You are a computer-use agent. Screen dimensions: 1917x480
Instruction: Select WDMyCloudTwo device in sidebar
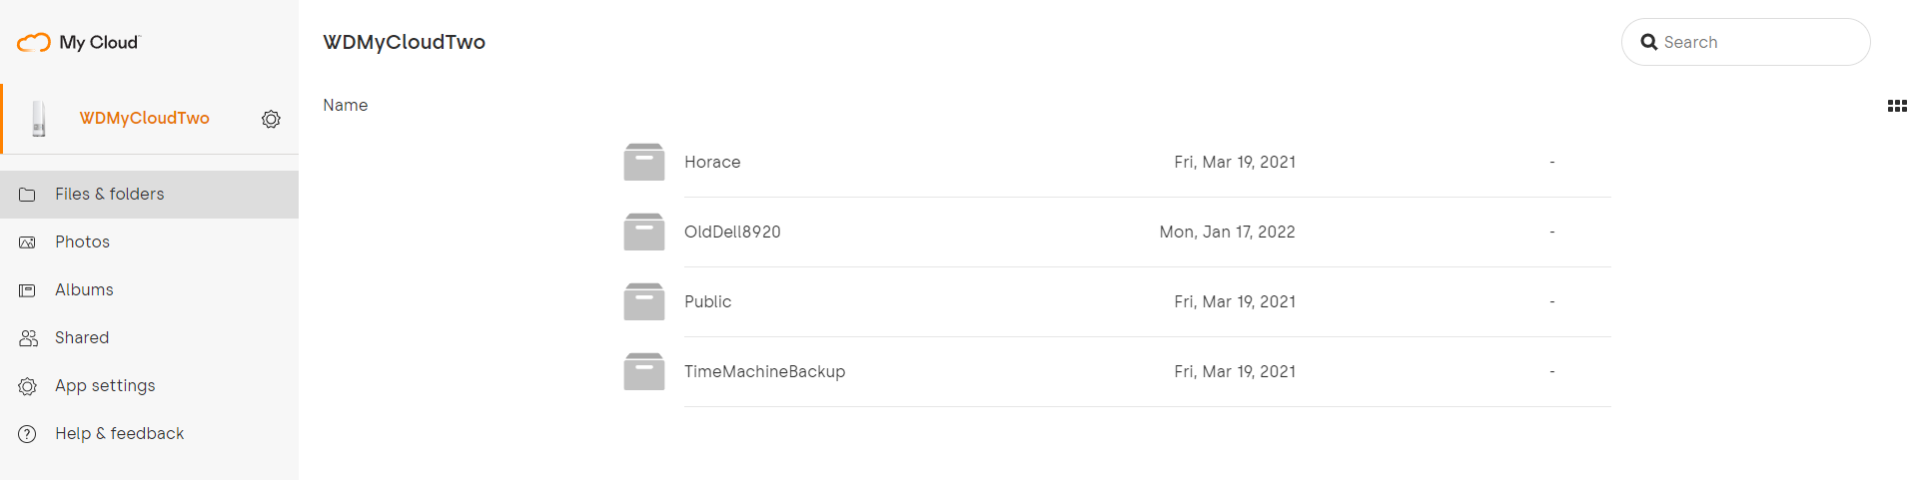[145, 118]
